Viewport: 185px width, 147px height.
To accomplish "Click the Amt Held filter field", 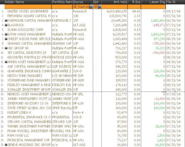I will pyautogui.click(x=115, y=7).
